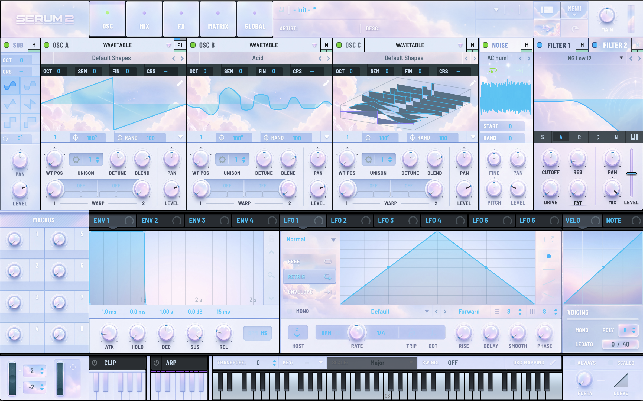Click the OSC A phase icon
The image size is (643, 401).
(x=76, y=138)
